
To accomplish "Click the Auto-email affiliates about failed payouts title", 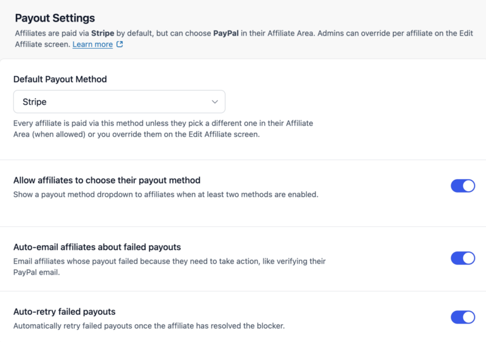I will coord(97,247).
